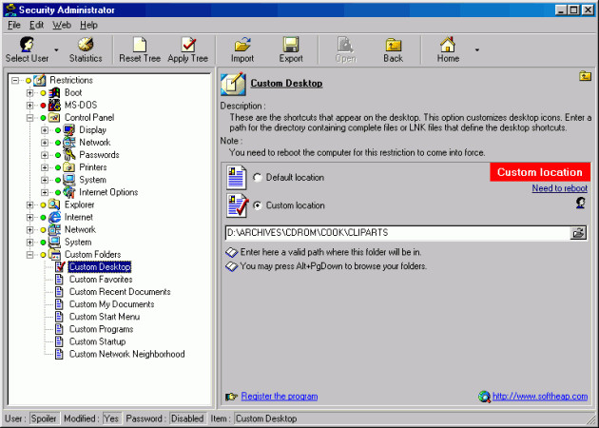Click the Modified Yes status field
This screenshot has width=599, height=428.
pyautogui.click(x=111, y=418)
